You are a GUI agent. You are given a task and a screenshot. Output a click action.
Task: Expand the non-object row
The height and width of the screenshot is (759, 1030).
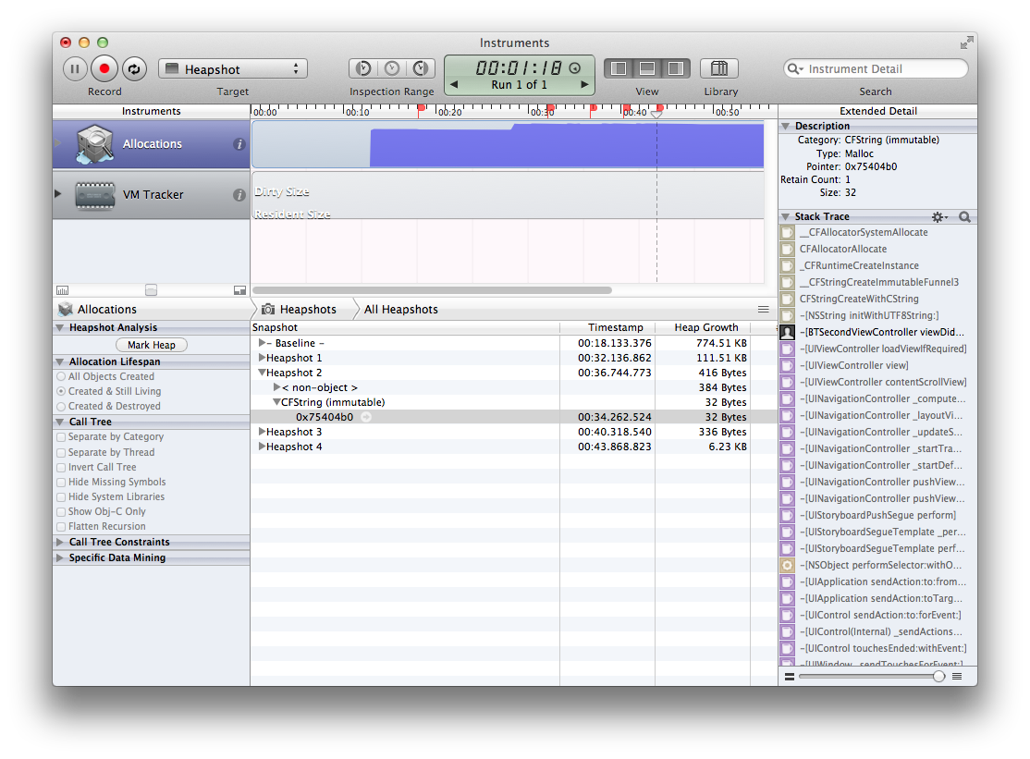tap(276, 387)
